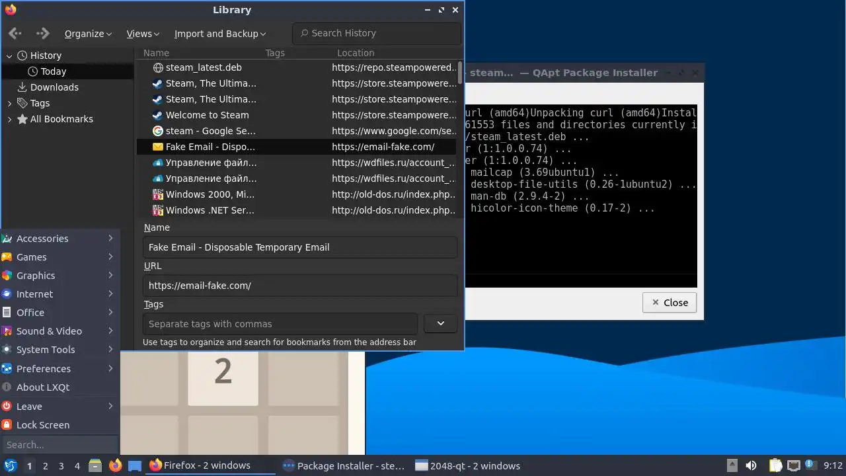Click the URL field showing email-fake.com
Viewport: 846px width, 476px height.
tap(300, 286)
